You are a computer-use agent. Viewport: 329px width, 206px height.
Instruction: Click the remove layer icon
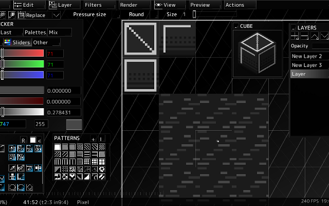pyautogui.click(x=304, y=36)
